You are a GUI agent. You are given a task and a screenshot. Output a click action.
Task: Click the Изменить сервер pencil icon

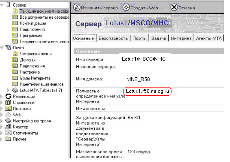pyautogui.click(x=76, y=7)
